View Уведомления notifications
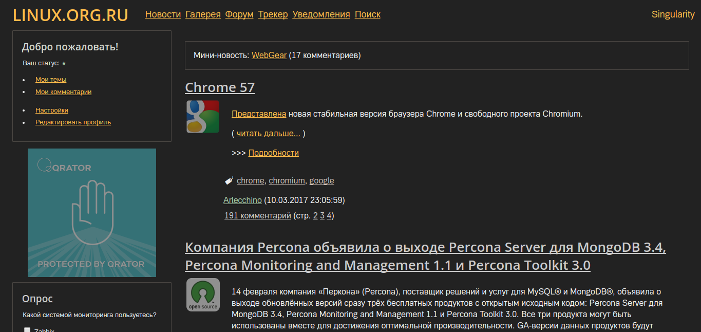Image resolution: width=701 pixels, height=332 pixels. tap(321, 14)
